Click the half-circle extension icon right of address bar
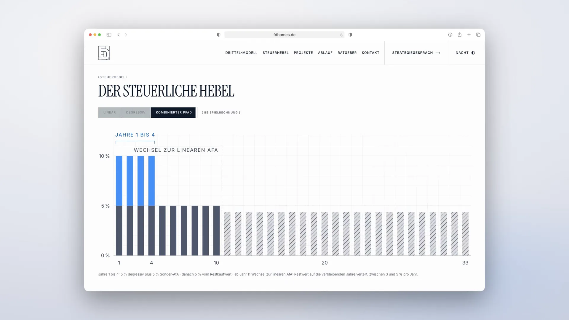The height and width of the screenshot is (320, 569). pos(350,35)
